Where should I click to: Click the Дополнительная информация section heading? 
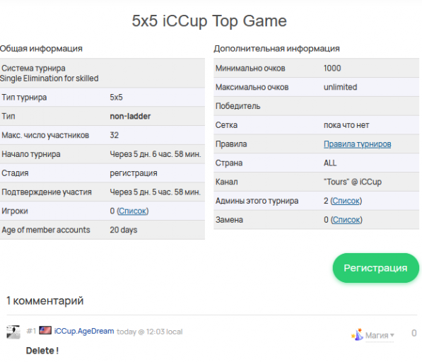pyautogui.click(x=276, y=49)
